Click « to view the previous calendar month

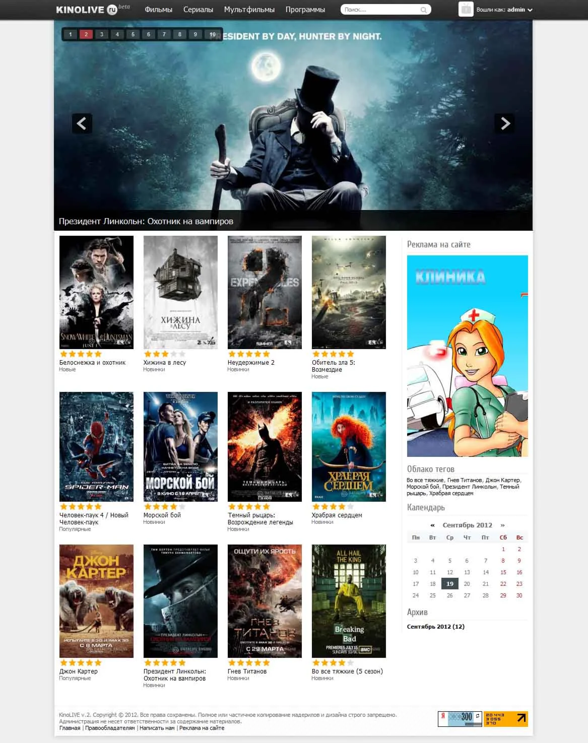tap(431, 525)
